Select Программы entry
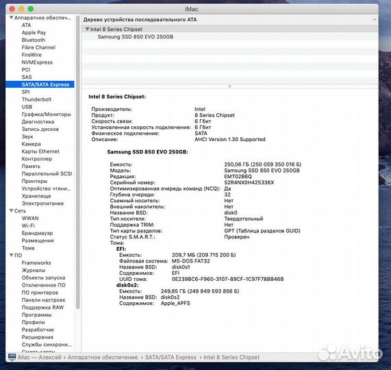Screen dimensions: 391x370 click(36, 315)
